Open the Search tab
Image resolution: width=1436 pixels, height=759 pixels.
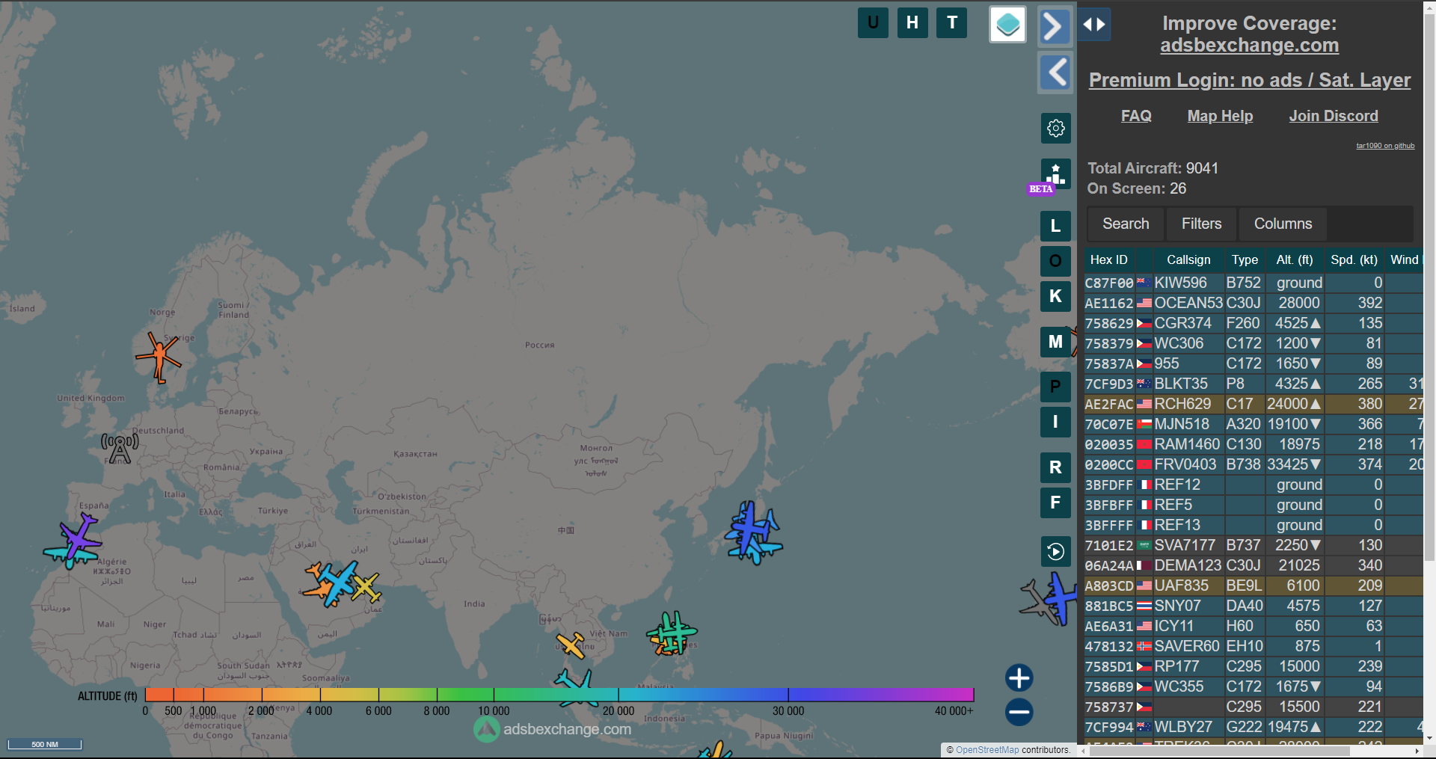point(1126,224)
